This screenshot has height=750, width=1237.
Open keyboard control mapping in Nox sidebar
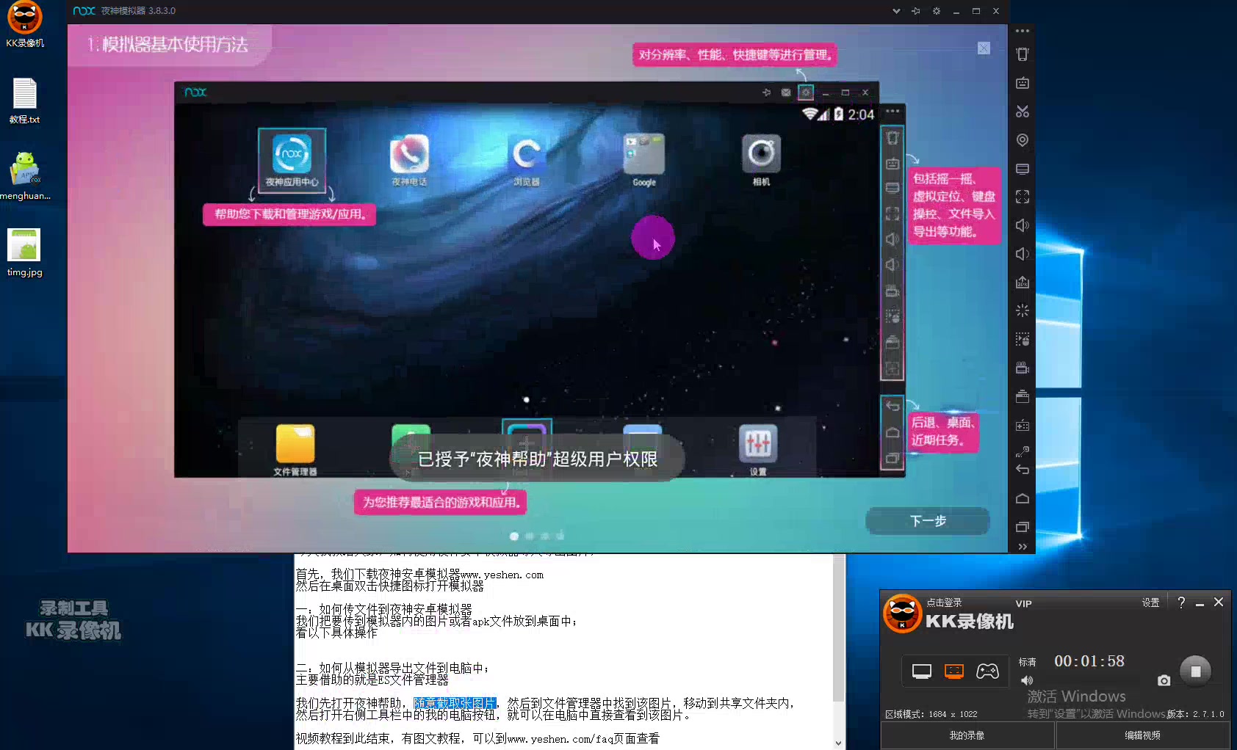pyautogui.click(x=1022, y=83)
